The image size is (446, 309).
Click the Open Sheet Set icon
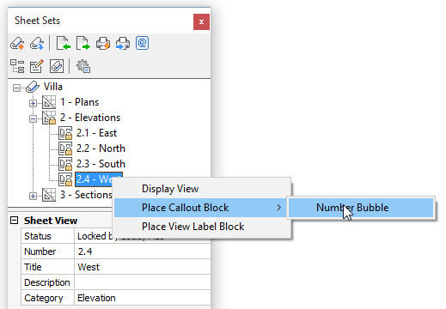(37, 44)
